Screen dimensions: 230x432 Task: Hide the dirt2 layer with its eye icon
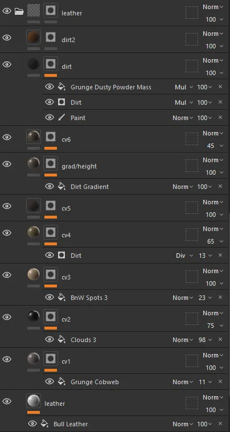(7, 38)
